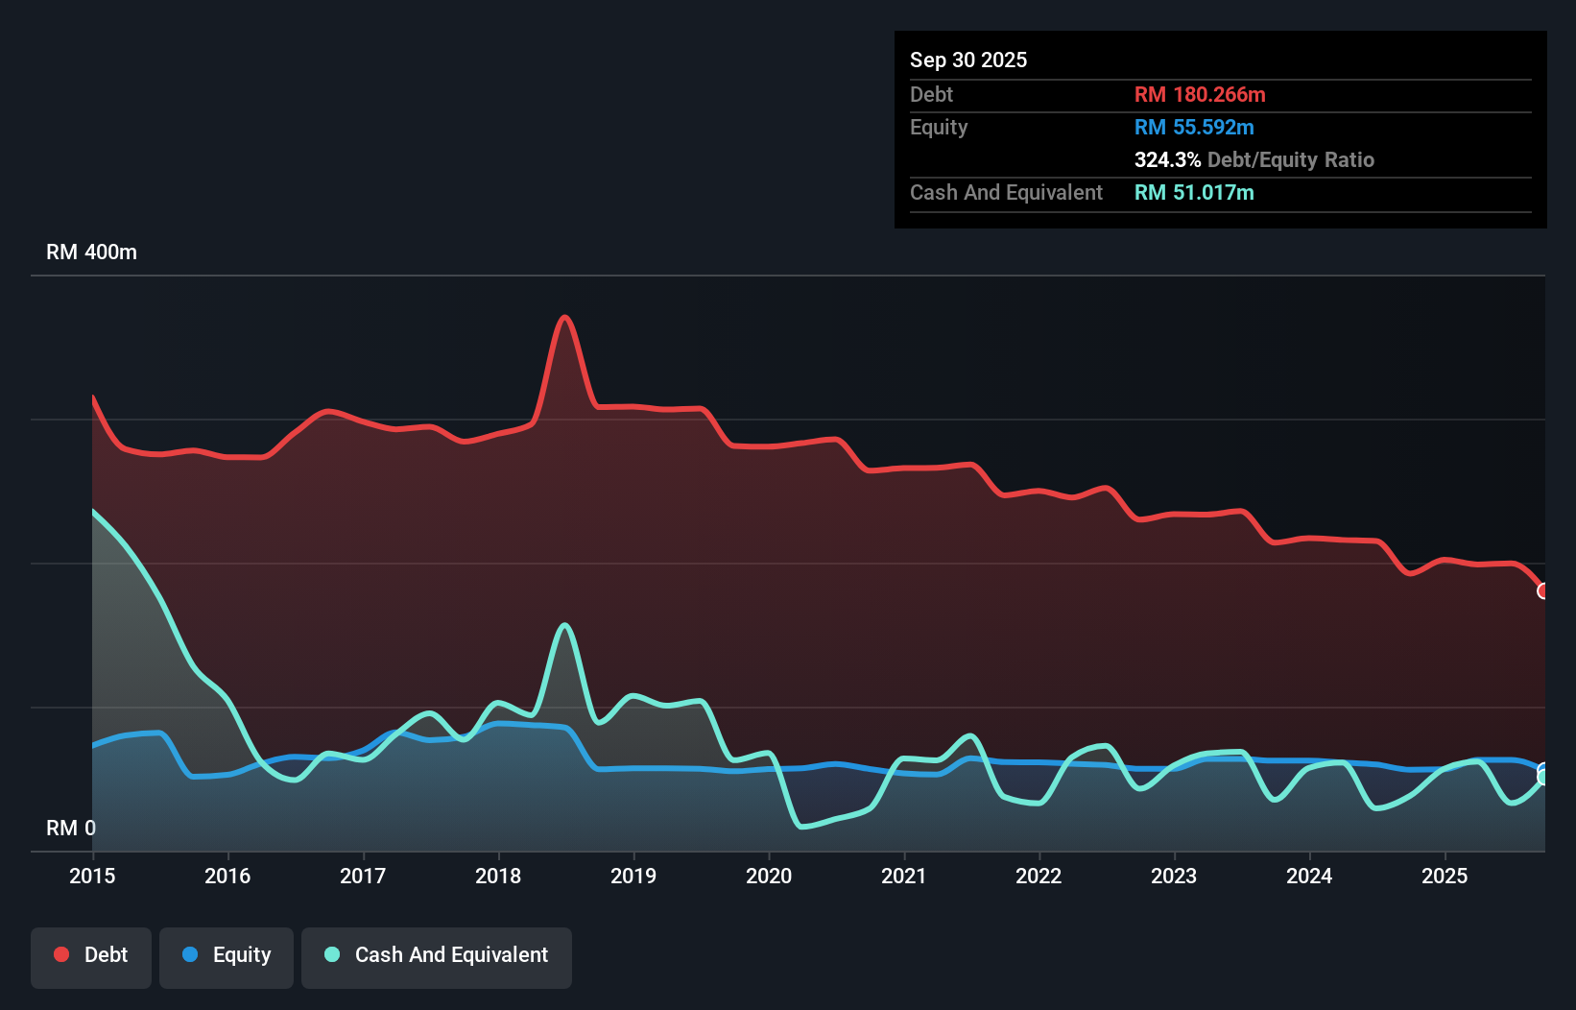Image resolution: width=1576 pixels, height=1010 pixels.
Task: Click the Sep 30 2025 tooltip date
Action: [x=968, y=60]
